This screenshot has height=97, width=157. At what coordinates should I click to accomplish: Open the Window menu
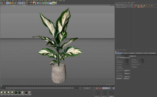click(60, 1)
